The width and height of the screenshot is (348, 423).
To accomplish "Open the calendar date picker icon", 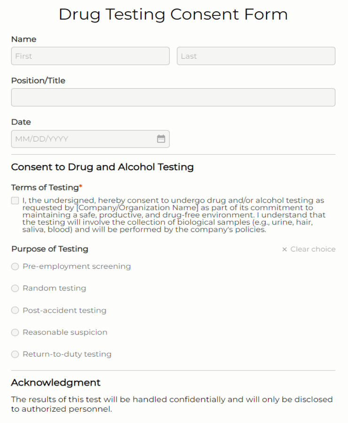I will point(161,139).
